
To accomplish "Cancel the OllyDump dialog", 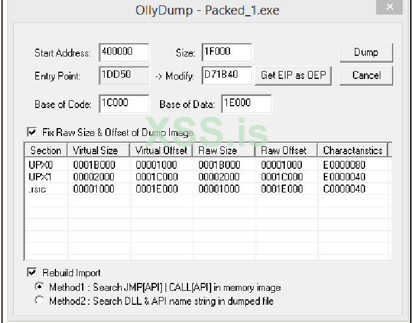I will pyautogui.click(x=366, y=76).
